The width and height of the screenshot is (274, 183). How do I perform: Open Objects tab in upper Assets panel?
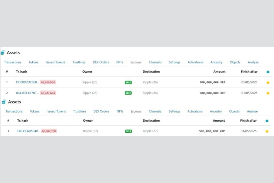click(x=235, y=62)
